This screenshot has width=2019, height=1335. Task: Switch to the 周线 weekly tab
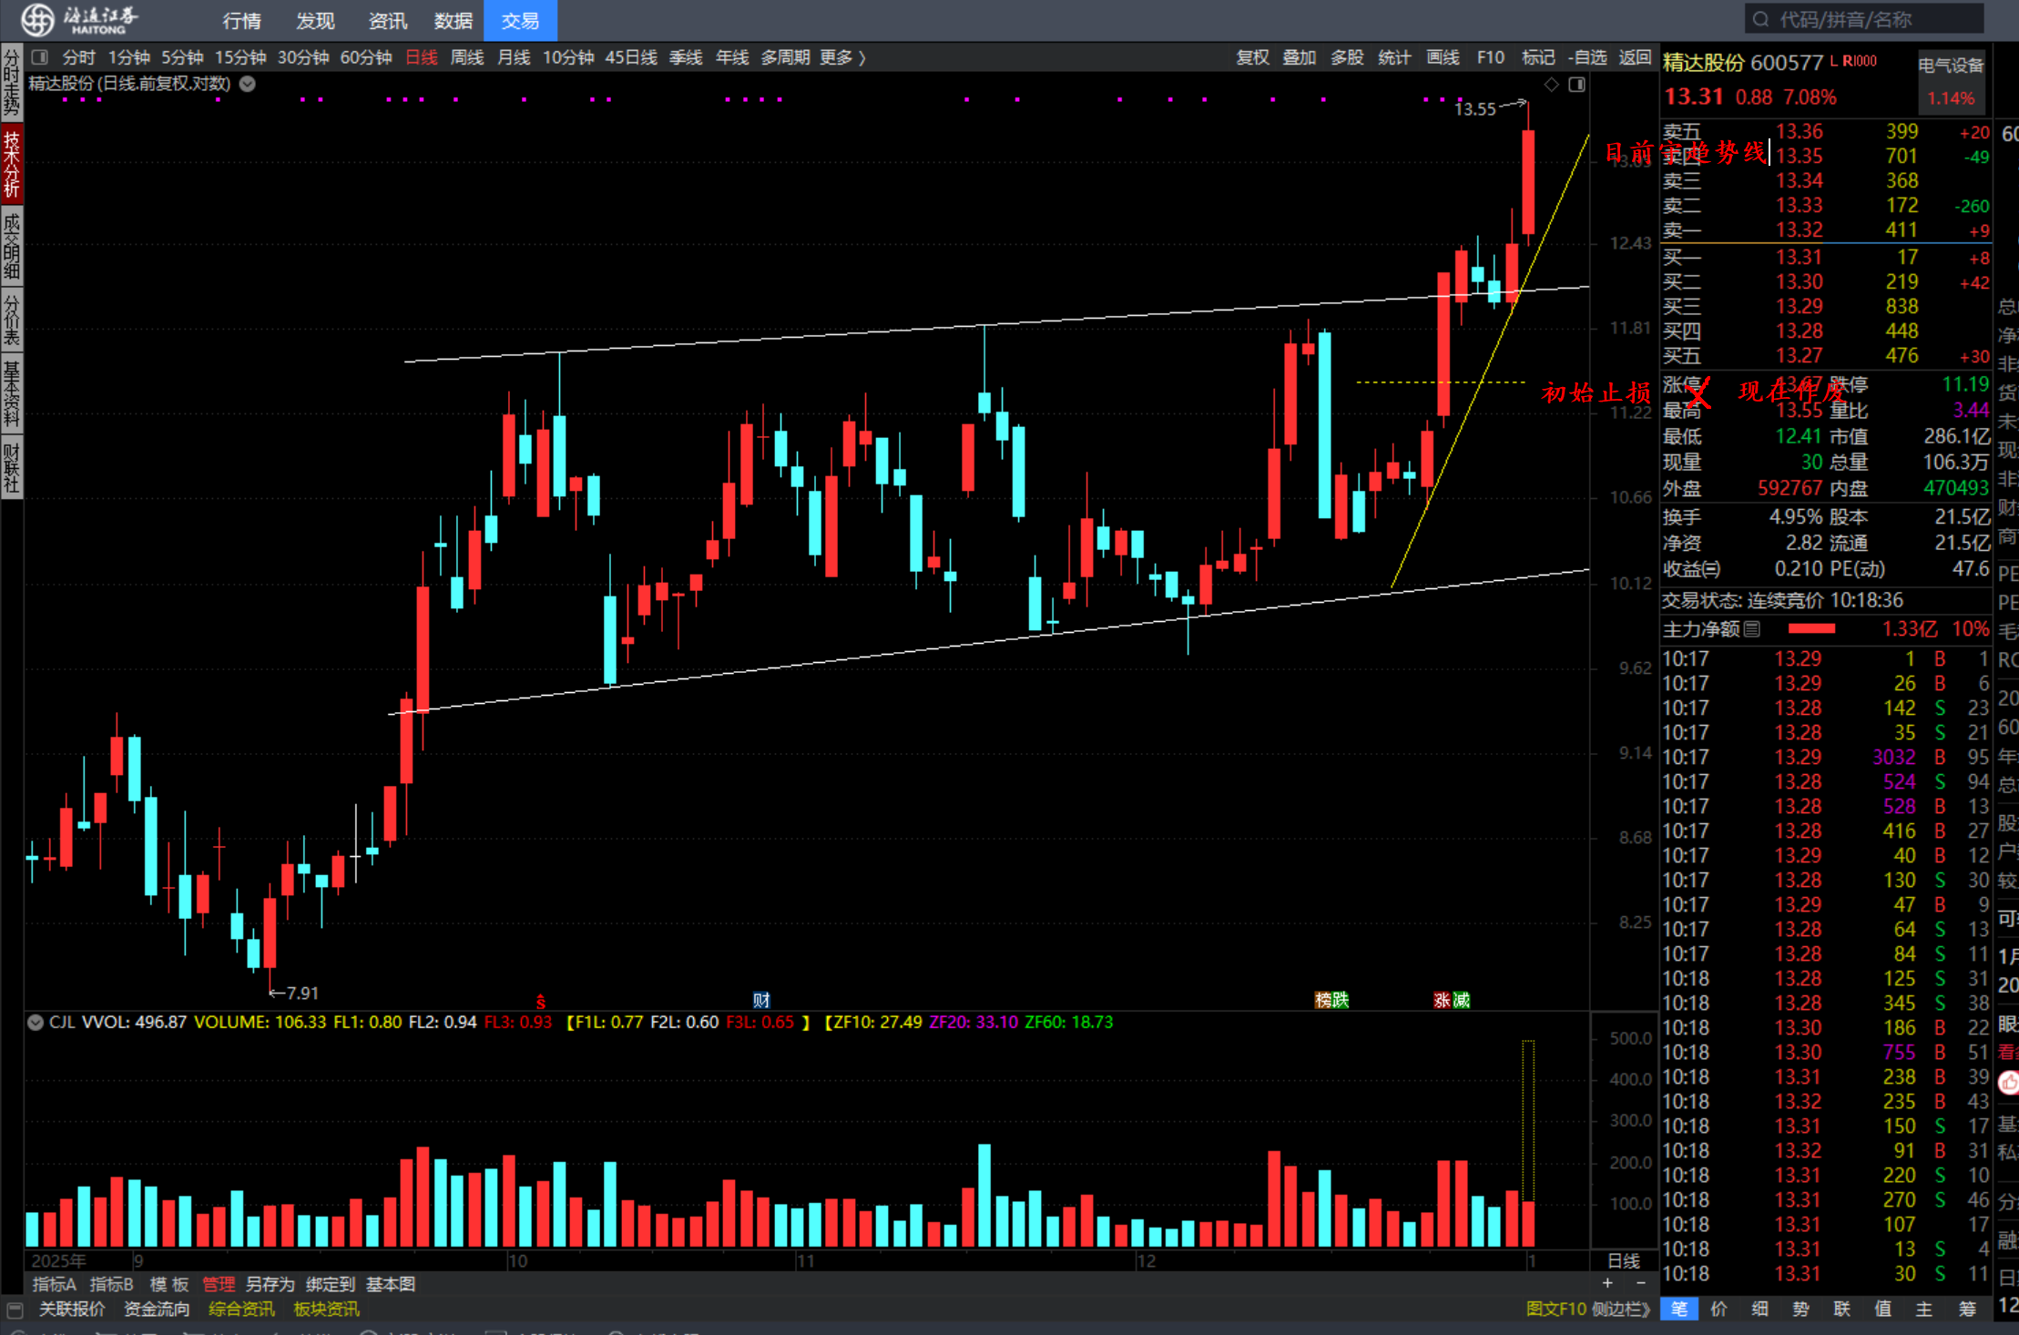pos(467,57)
